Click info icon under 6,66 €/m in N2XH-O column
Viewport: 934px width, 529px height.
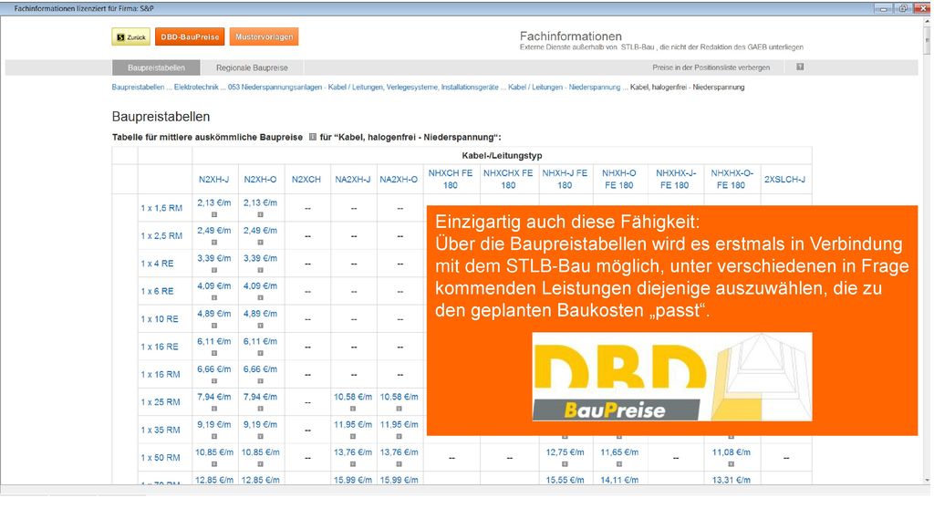click(x=260, y=381)
